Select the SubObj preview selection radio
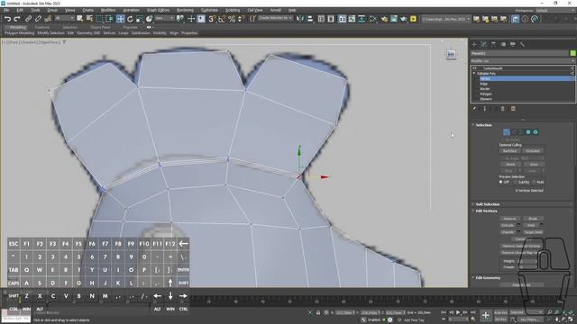This screenshot has width=577, height=324. 516,182
